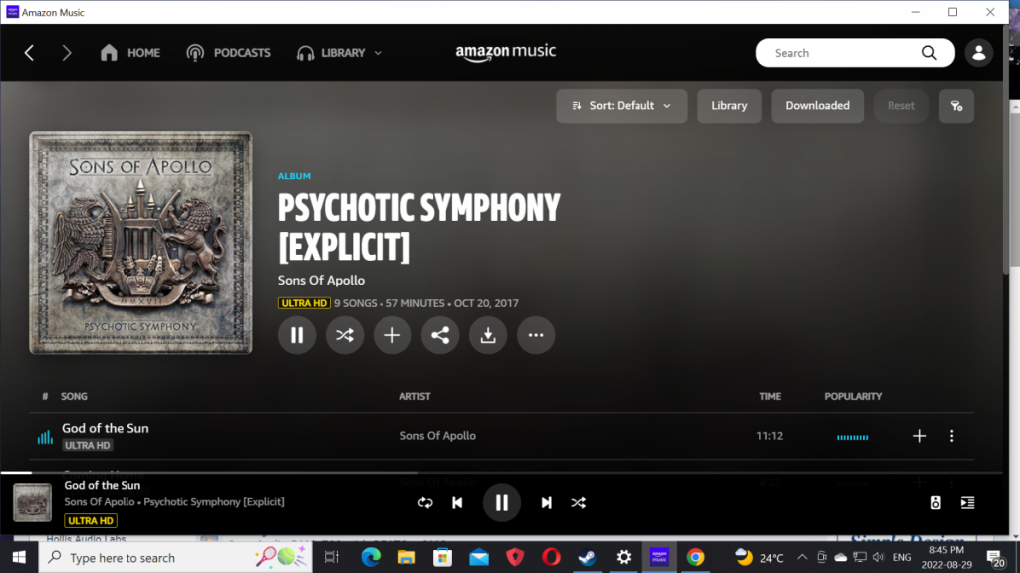
Task: Open the Sons Of Apollo artist link
Action: (321, 280)
